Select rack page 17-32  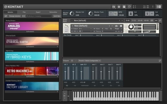134,21
